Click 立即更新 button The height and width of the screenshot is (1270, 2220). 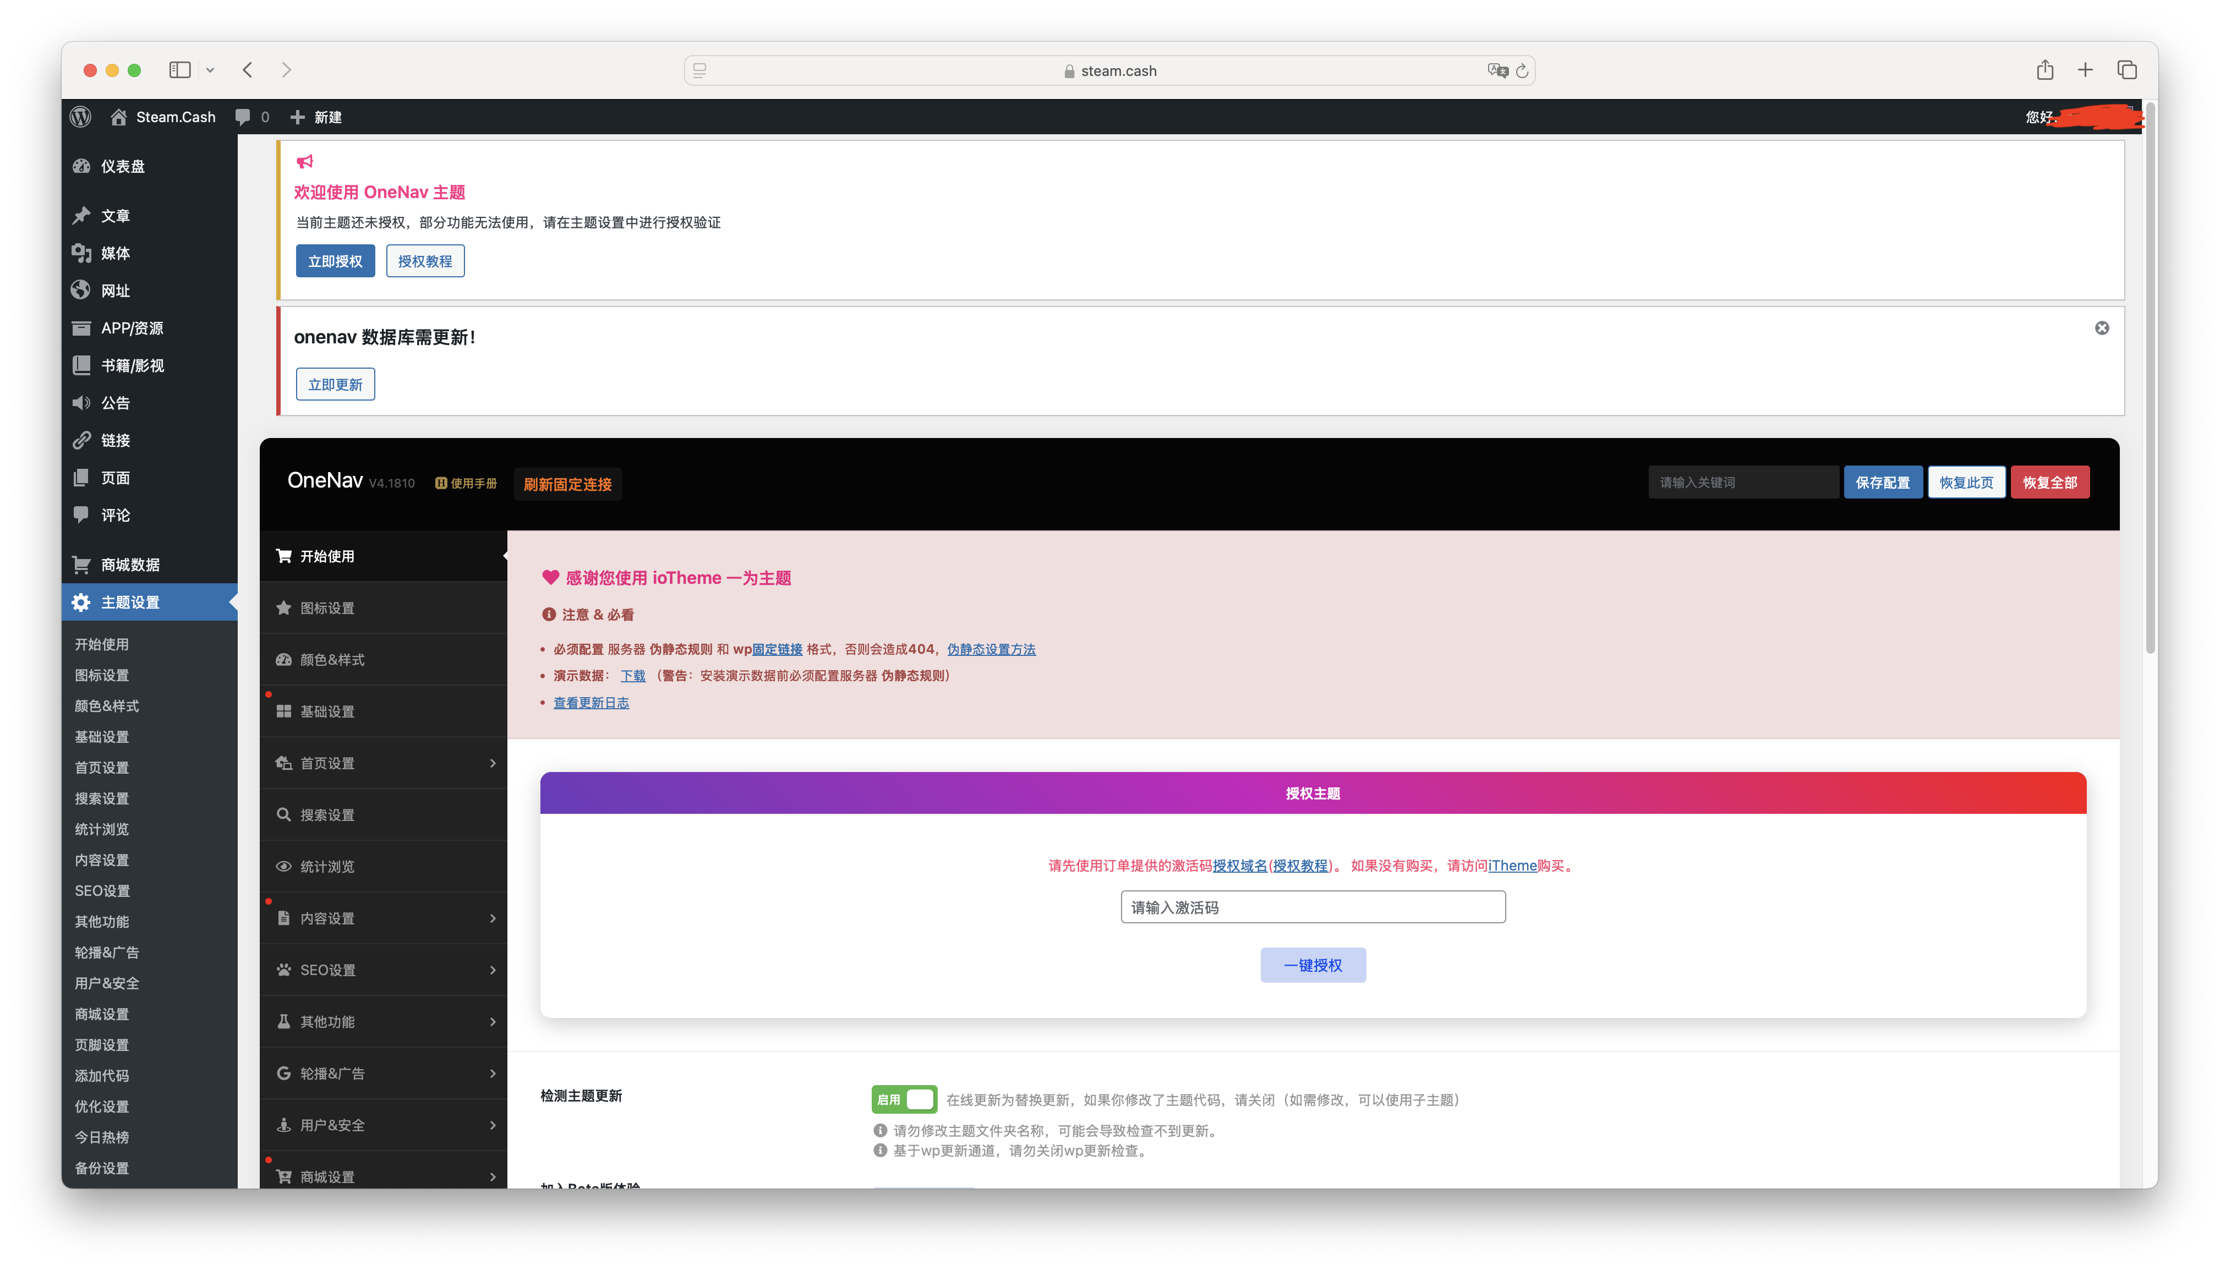click(x=335, y=385)
